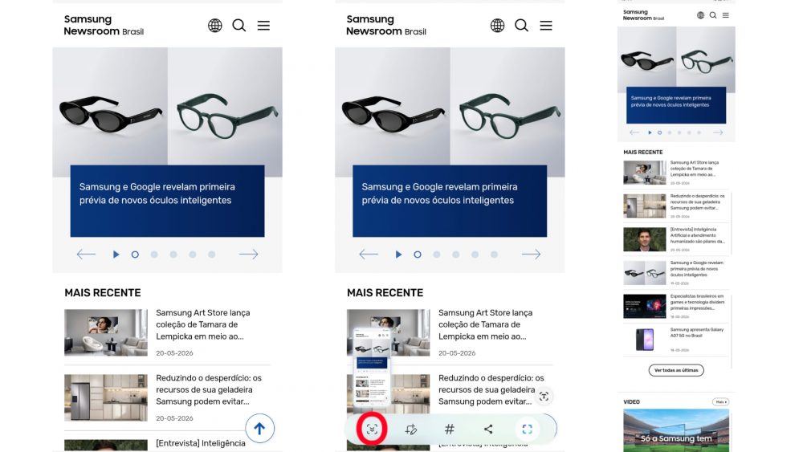Open the stadium video thumbnail Só a Samsung tem

point(676,430)
